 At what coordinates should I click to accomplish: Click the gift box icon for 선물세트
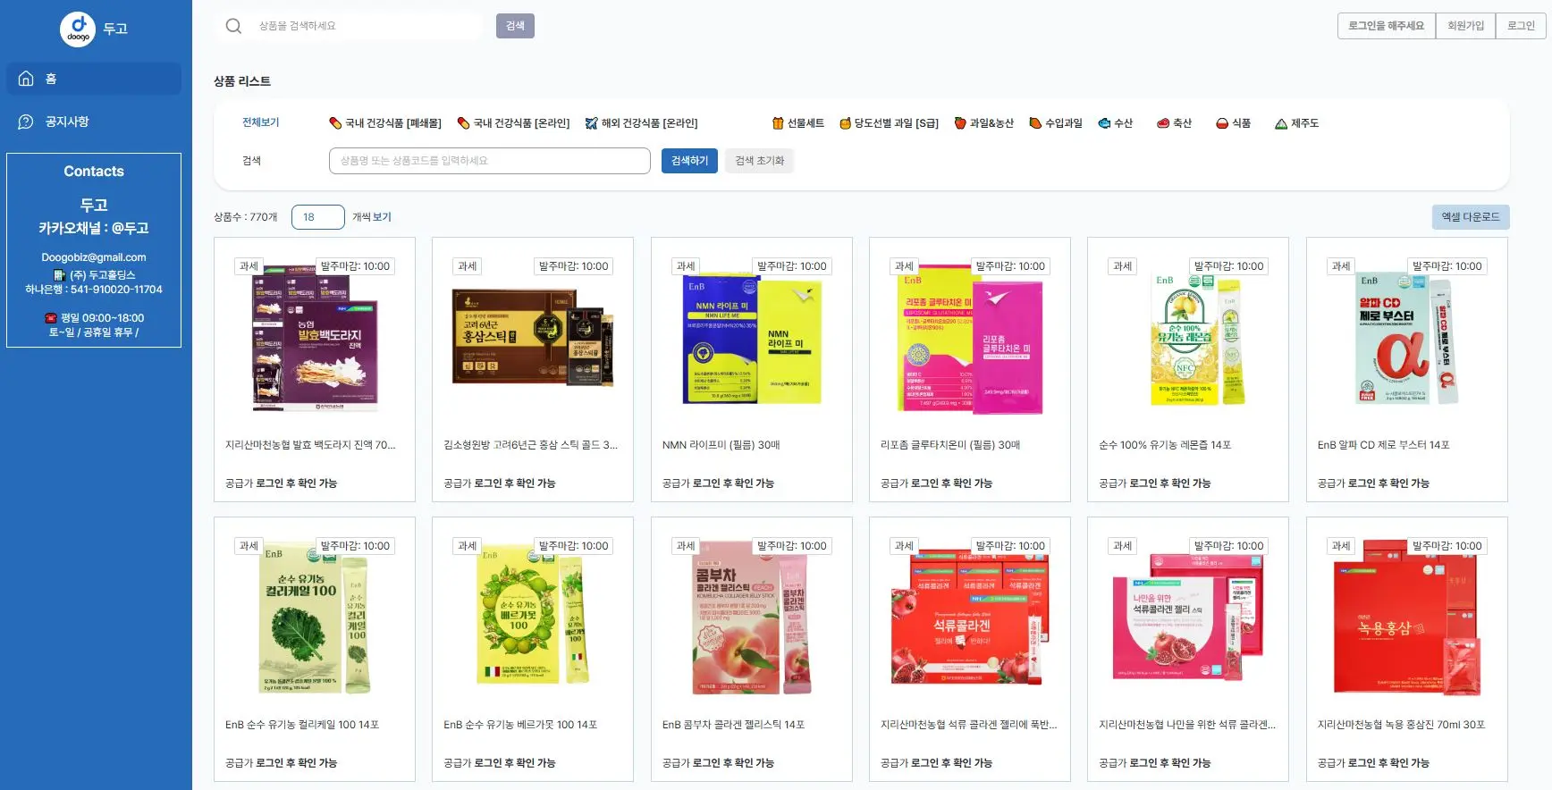(778, 123)
